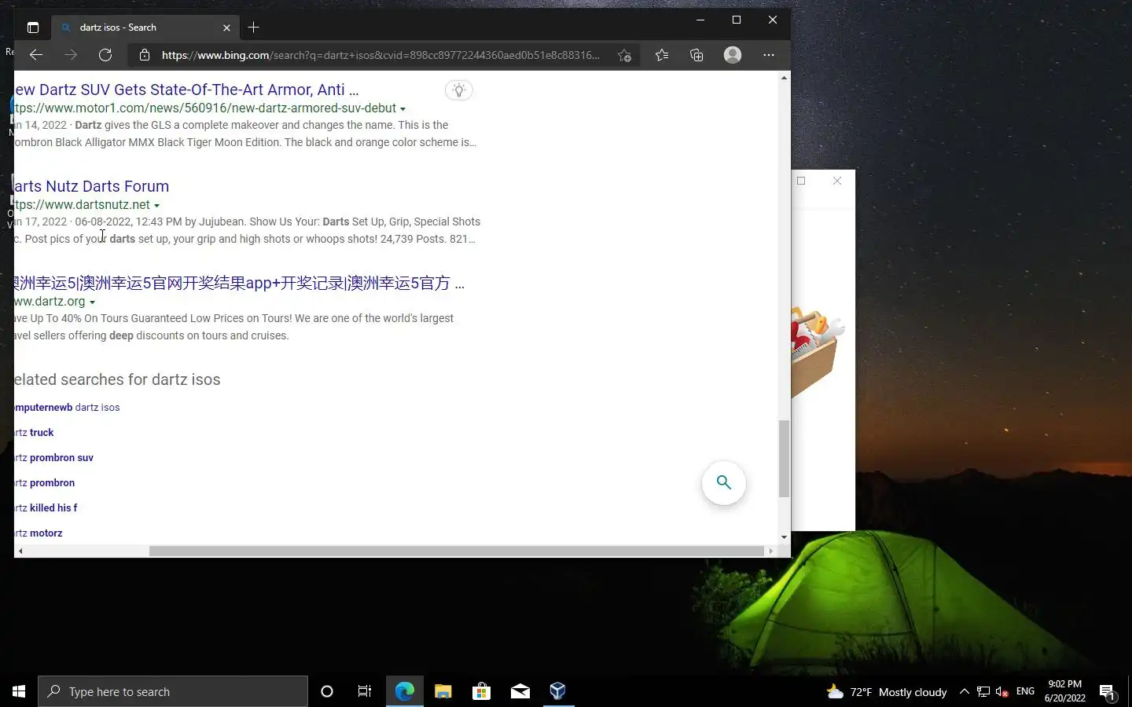
Task: Expand the dartsnutz.net URL dropdown arrow
Action: point(156,206)
